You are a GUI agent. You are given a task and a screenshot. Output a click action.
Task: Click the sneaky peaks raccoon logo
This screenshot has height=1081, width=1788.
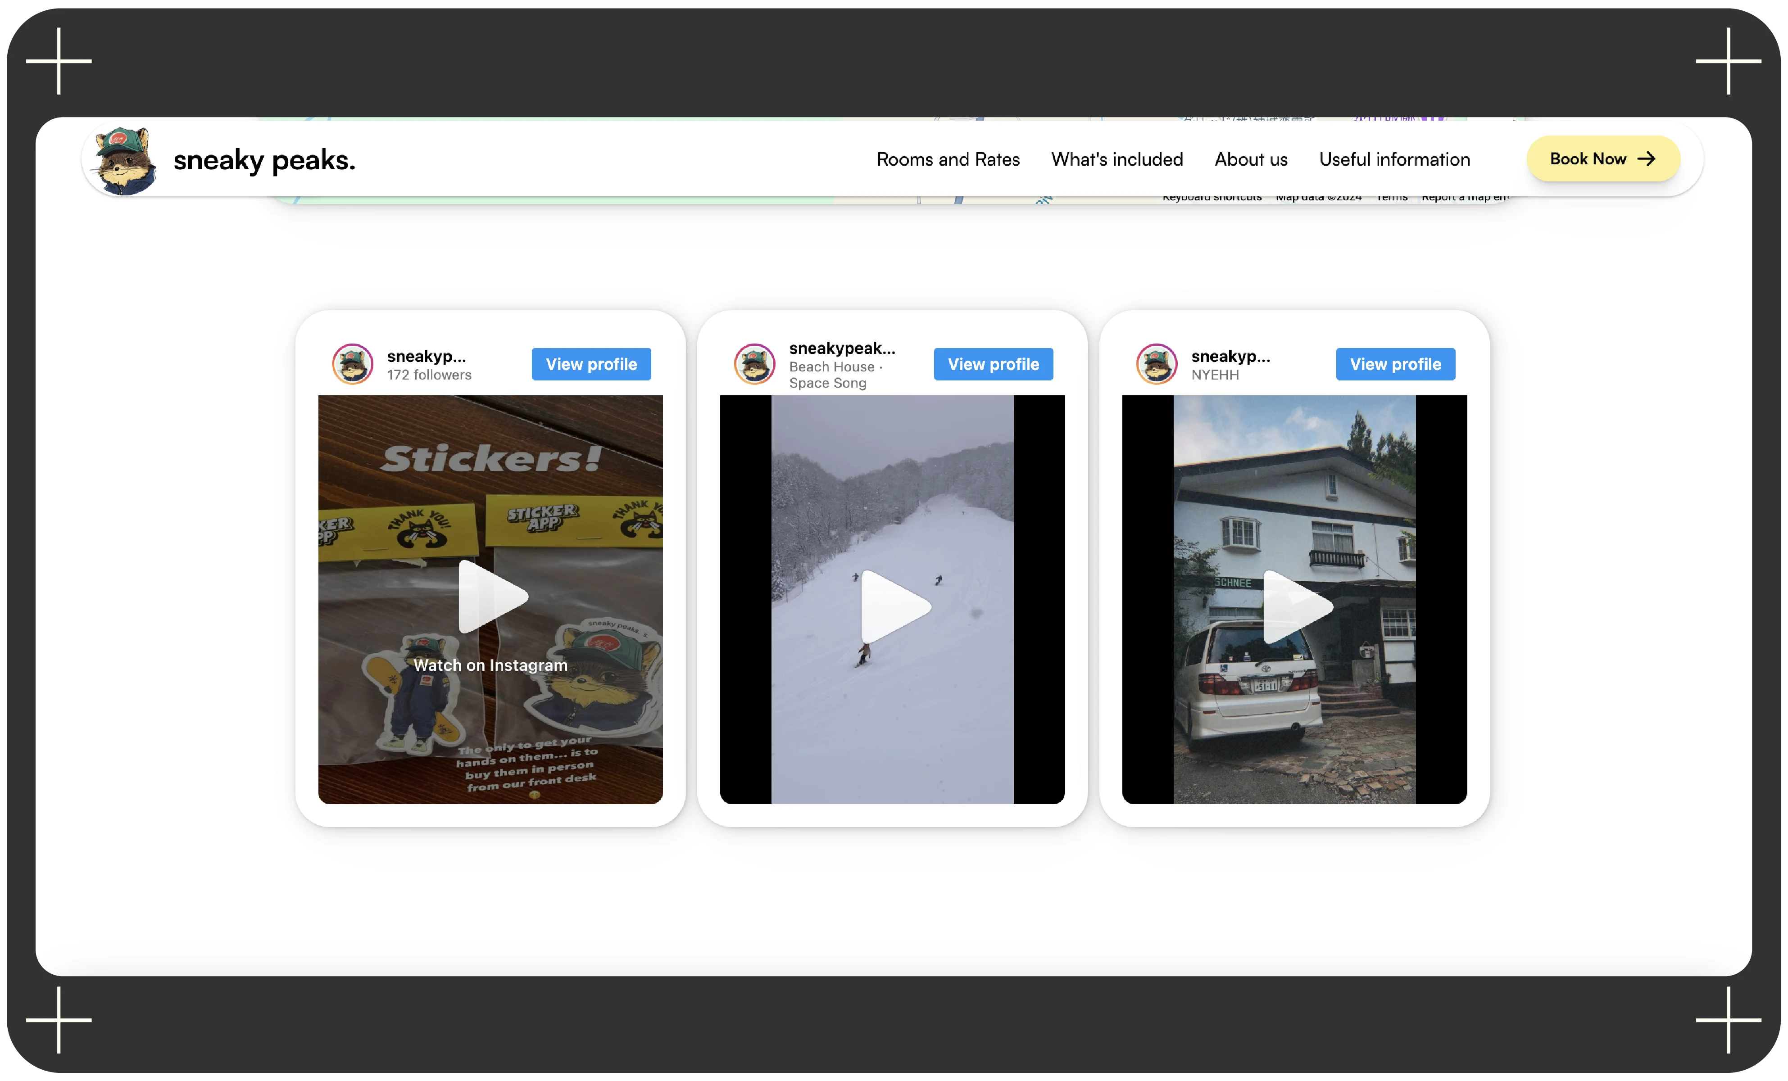(x=125, y=160)
